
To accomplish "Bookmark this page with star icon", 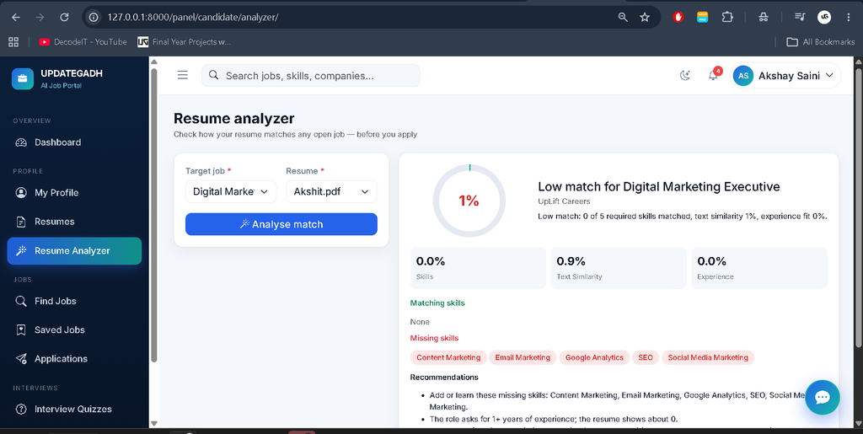I will [645, 17].
